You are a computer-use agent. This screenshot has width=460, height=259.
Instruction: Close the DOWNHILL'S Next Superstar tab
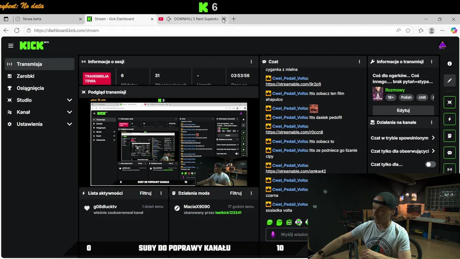tap(224, 19)
